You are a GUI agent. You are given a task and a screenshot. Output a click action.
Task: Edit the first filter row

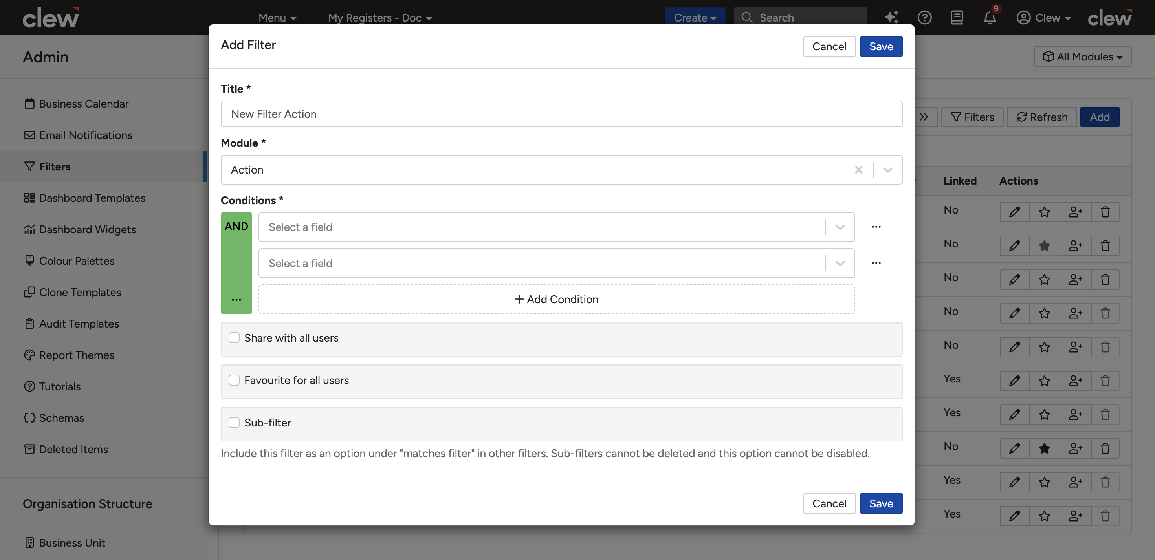pyautogui.click(x=1014, y=212)
